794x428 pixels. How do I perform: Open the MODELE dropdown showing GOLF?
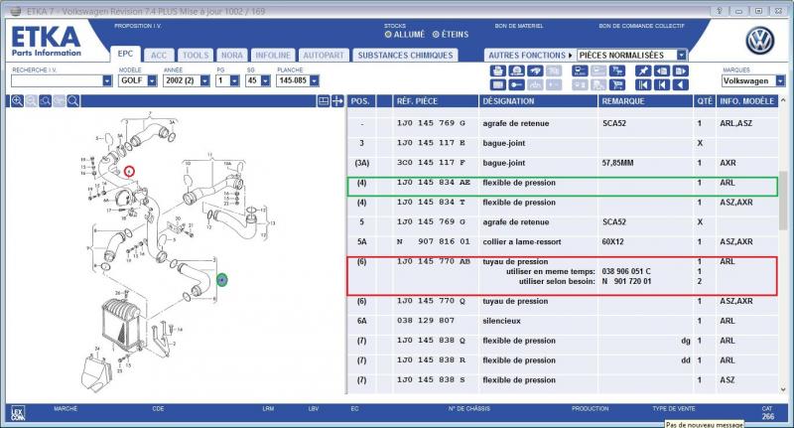click(x=152, y=80)
